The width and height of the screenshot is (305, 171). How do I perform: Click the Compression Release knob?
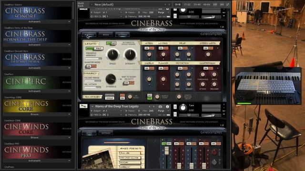pyautogui.click(x=214, y=85)
